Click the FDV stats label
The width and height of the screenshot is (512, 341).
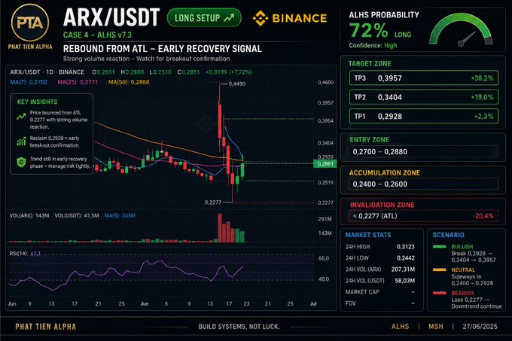(x=350, y=303)
